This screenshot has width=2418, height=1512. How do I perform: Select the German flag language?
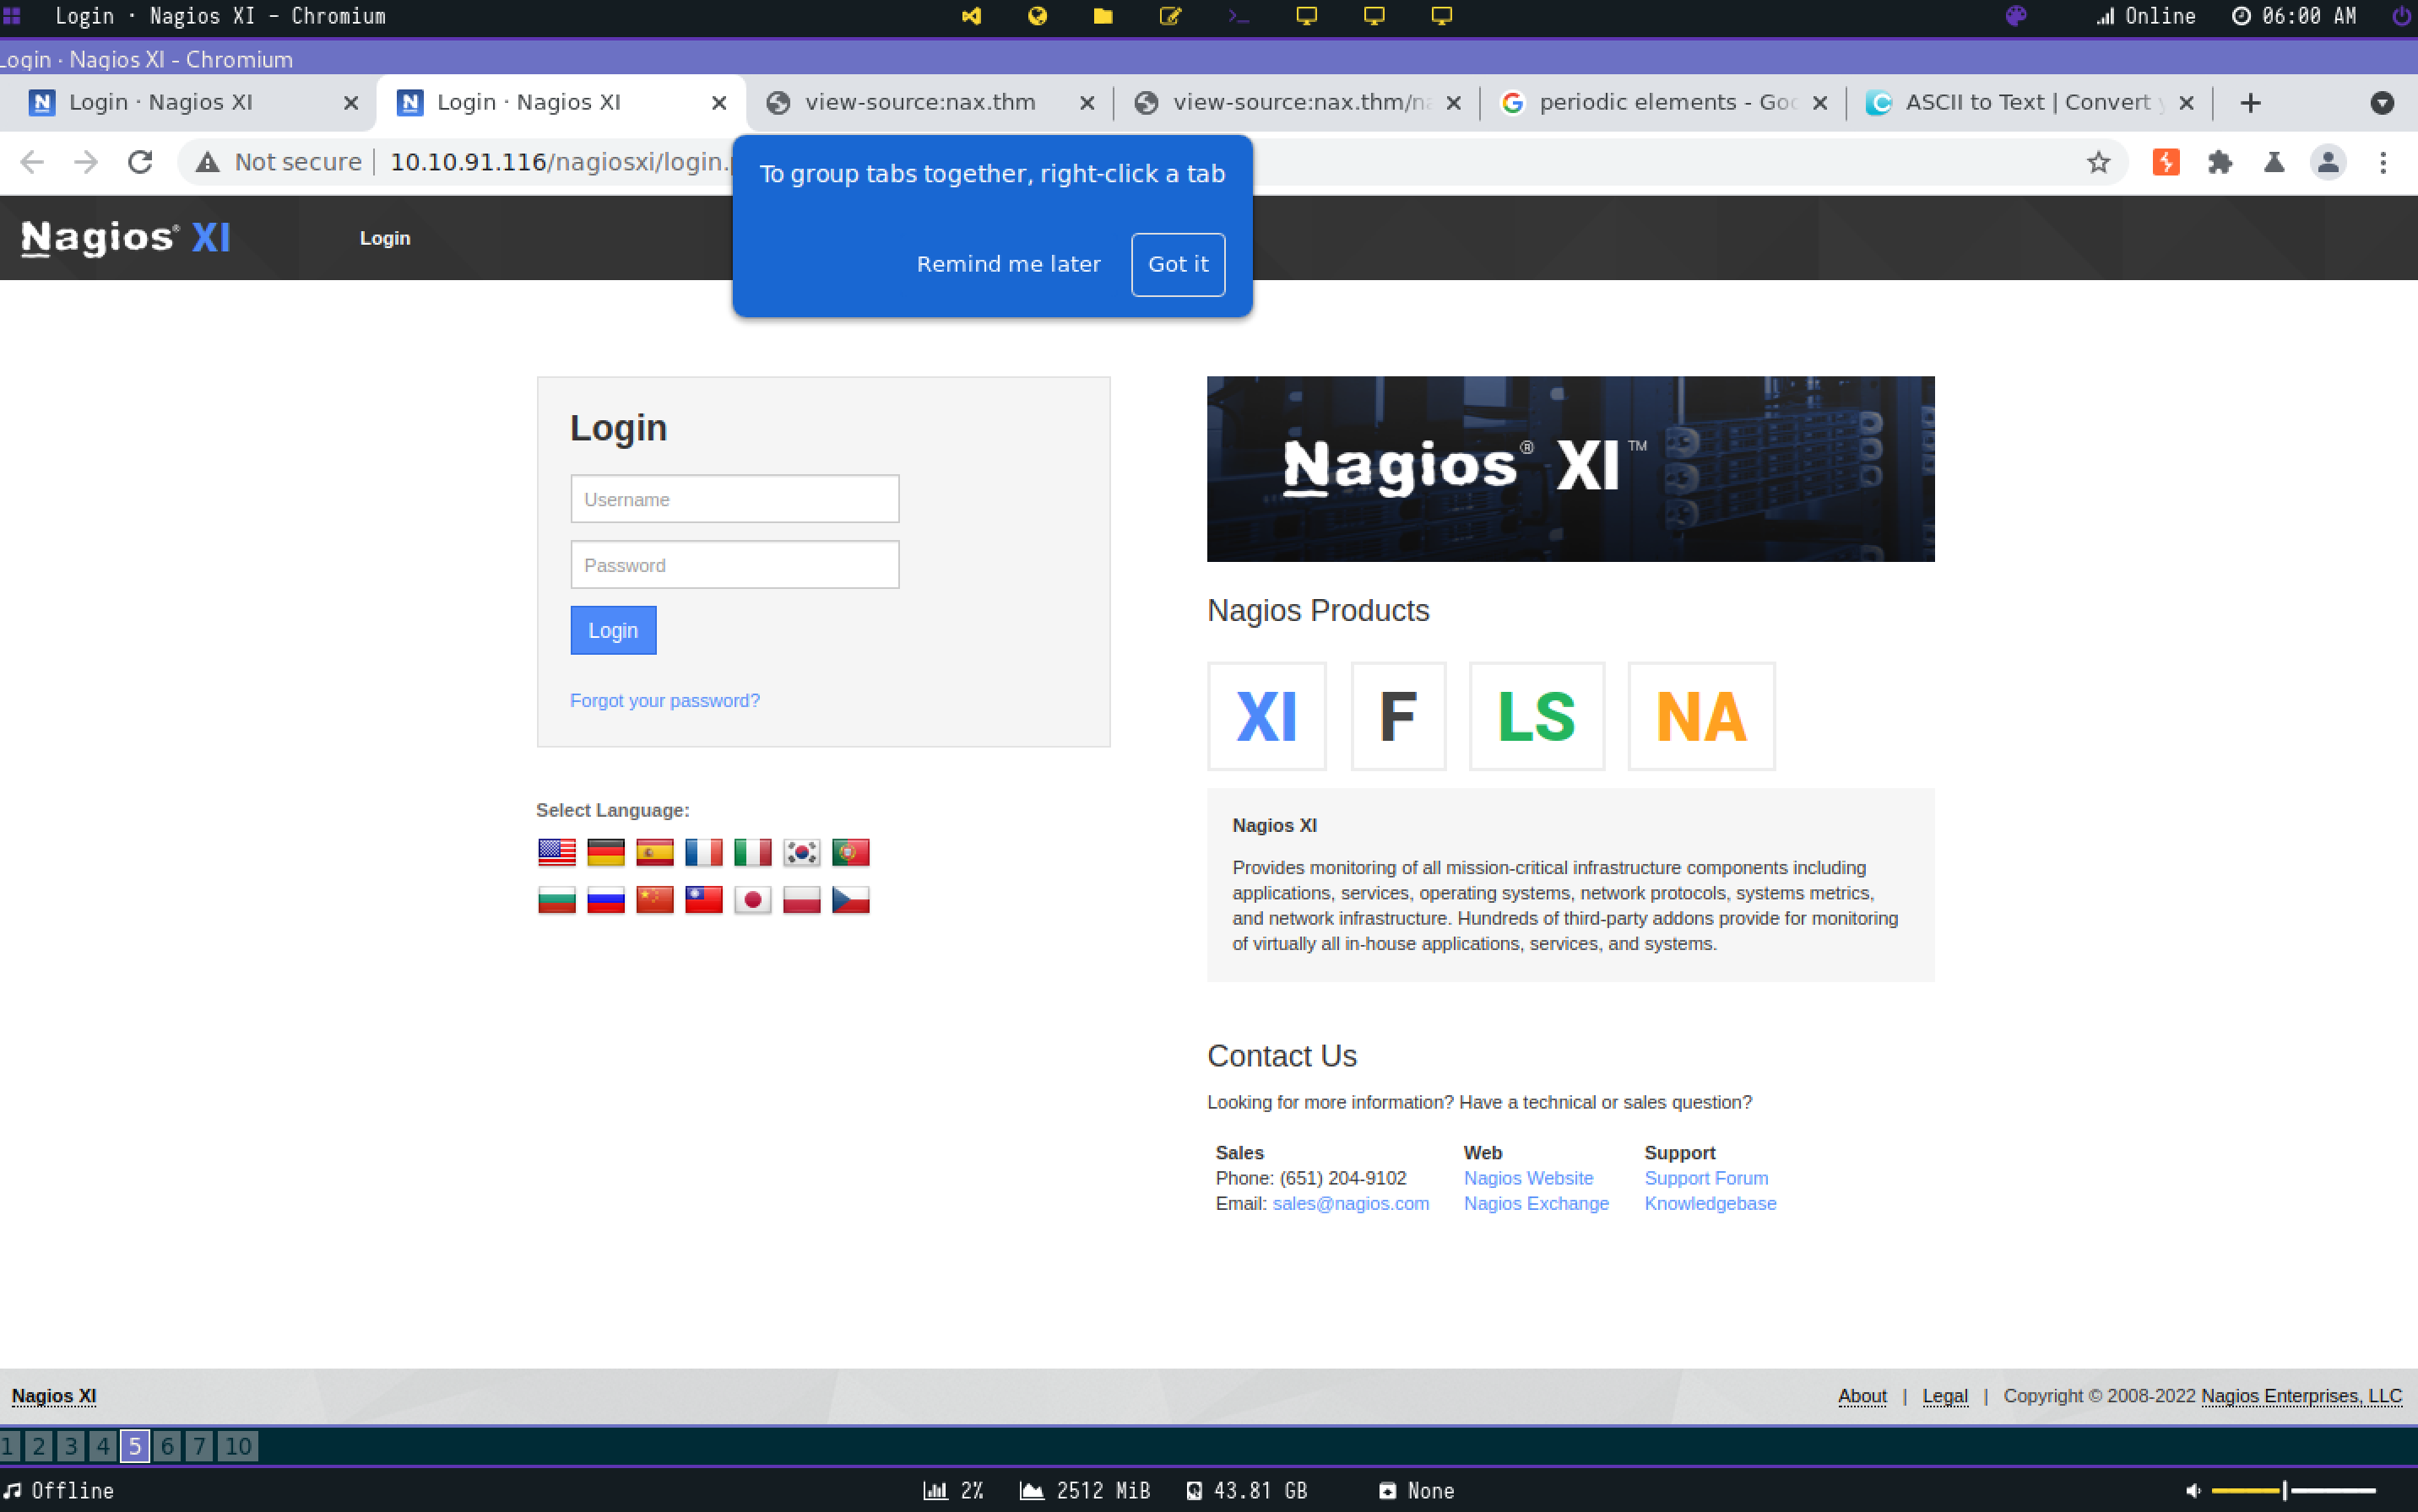pos(605,852)
